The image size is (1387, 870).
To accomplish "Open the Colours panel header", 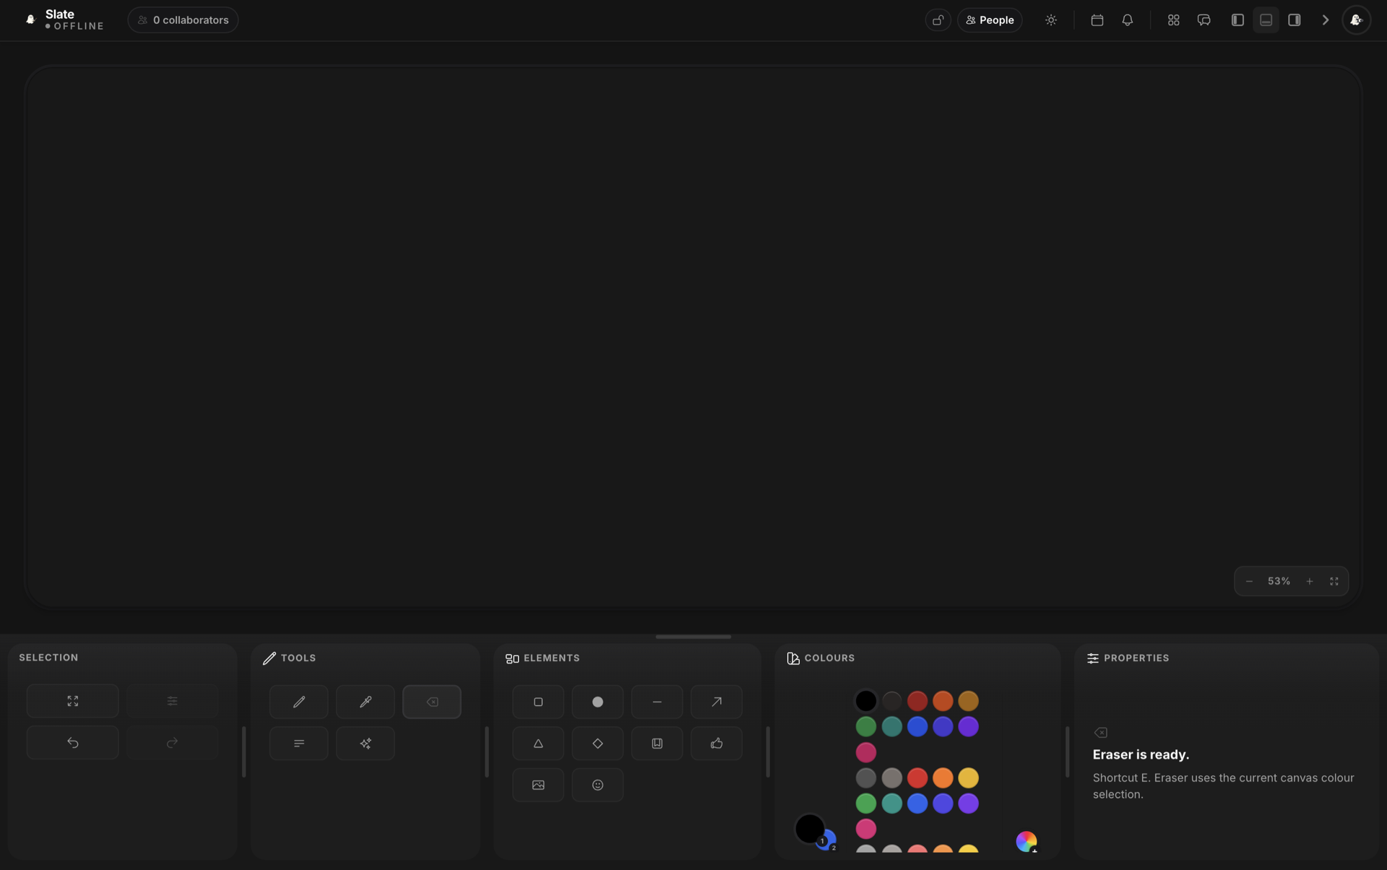I will point(821,658).
